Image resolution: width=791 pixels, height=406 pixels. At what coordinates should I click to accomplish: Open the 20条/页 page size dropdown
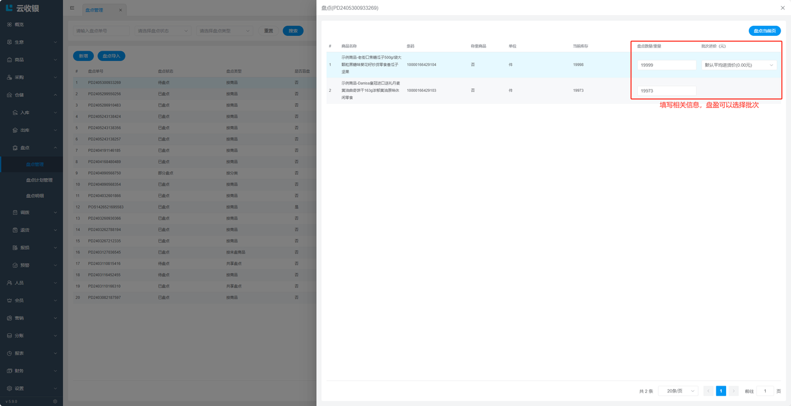coord(678,391)
